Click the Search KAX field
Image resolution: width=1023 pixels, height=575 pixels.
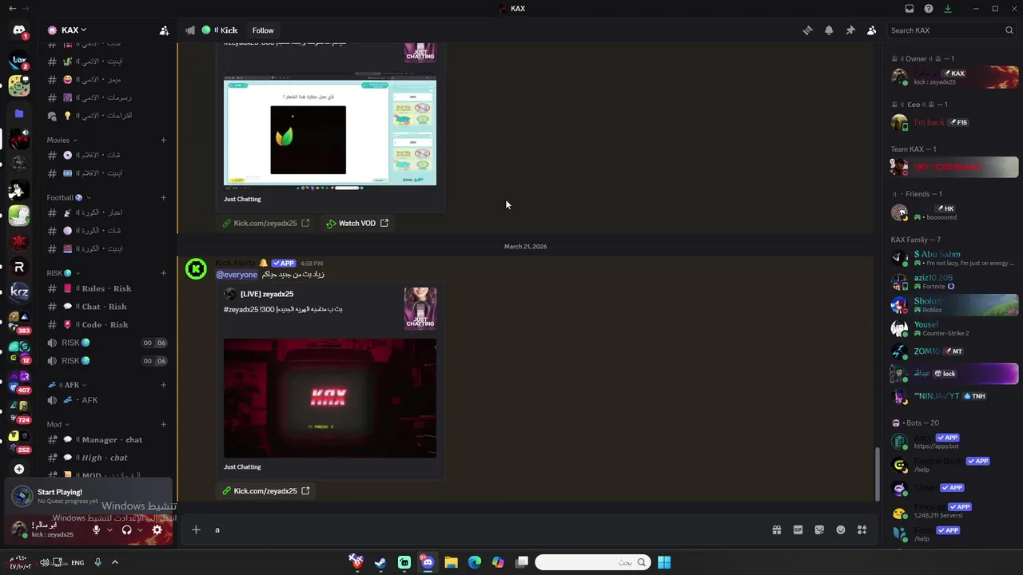click(x=952, y=30)
